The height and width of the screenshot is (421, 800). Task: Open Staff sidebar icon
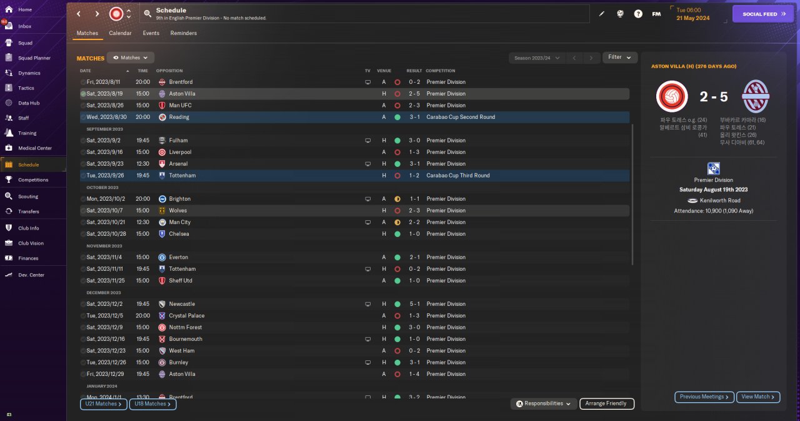(9, 118)
